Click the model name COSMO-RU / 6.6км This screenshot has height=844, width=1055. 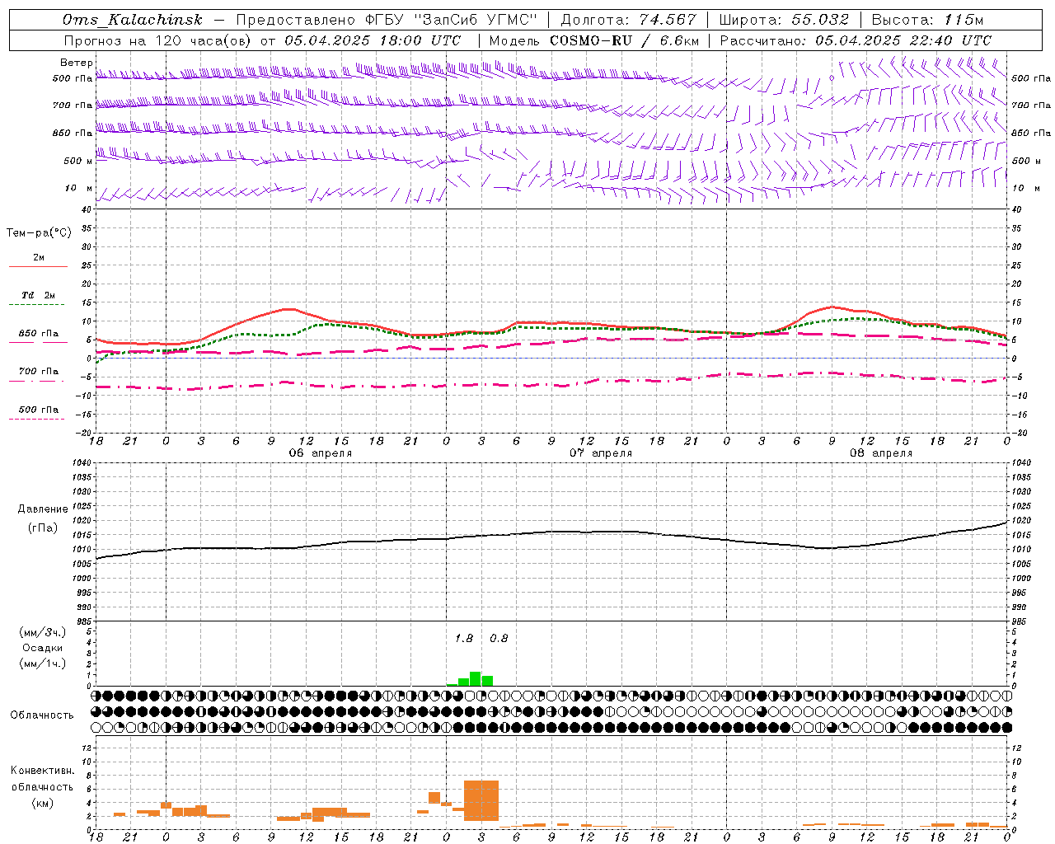click(625, 40)
